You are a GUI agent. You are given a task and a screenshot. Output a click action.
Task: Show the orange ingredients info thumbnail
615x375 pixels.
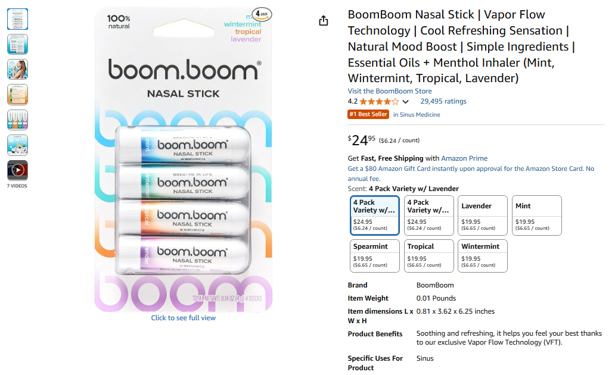point(17,95)
